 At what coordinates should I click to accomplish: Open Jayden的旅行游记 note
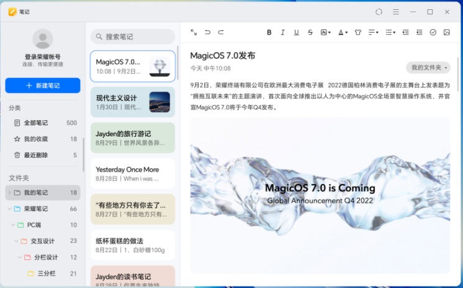pyautogui.click(x=133, y=138)
